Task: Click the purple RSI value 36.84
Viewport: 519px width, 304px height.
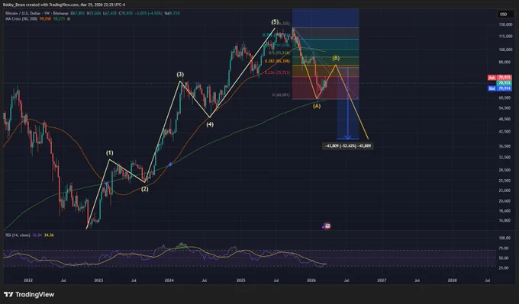Action: [37, 235]
